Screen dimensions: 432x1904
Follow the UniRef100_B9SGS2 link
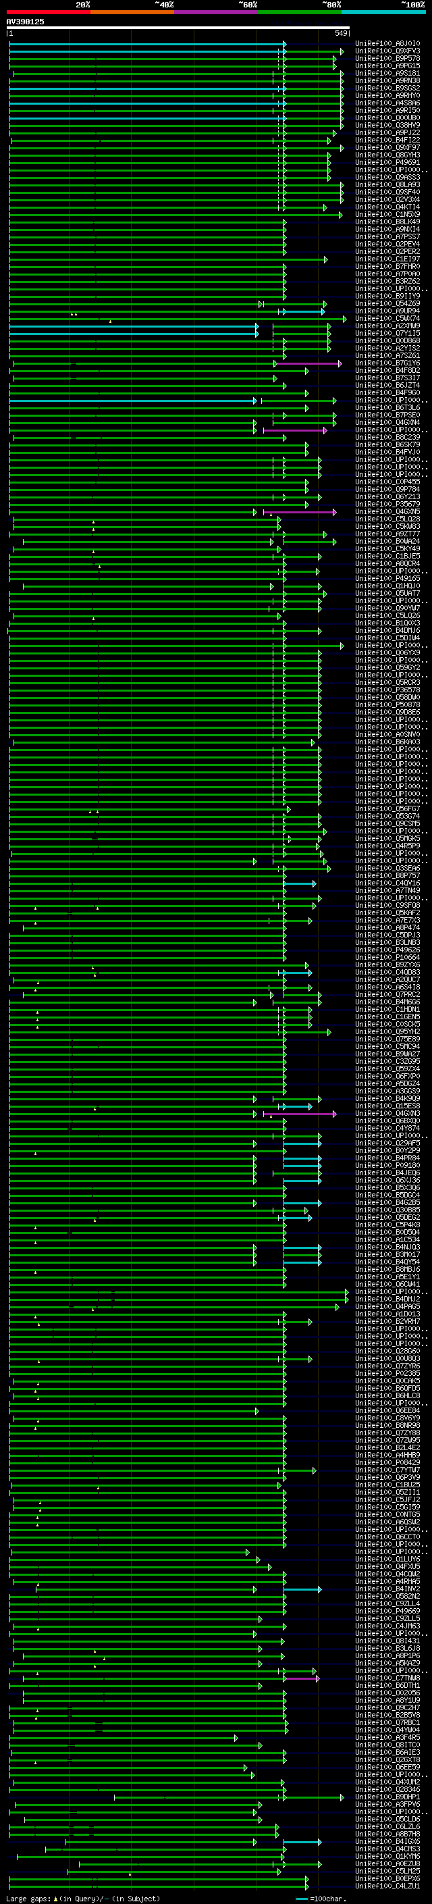(x=387, y=88)
